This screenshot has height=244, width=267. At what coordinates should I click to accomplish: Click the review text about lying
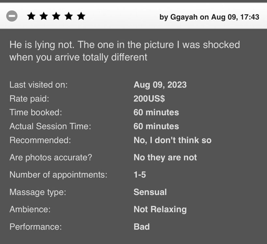(125, 51)
